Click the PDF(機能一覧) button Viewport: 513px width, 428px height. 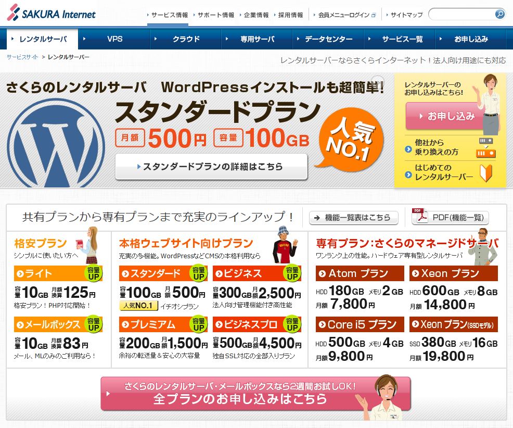tap(450, 218)
